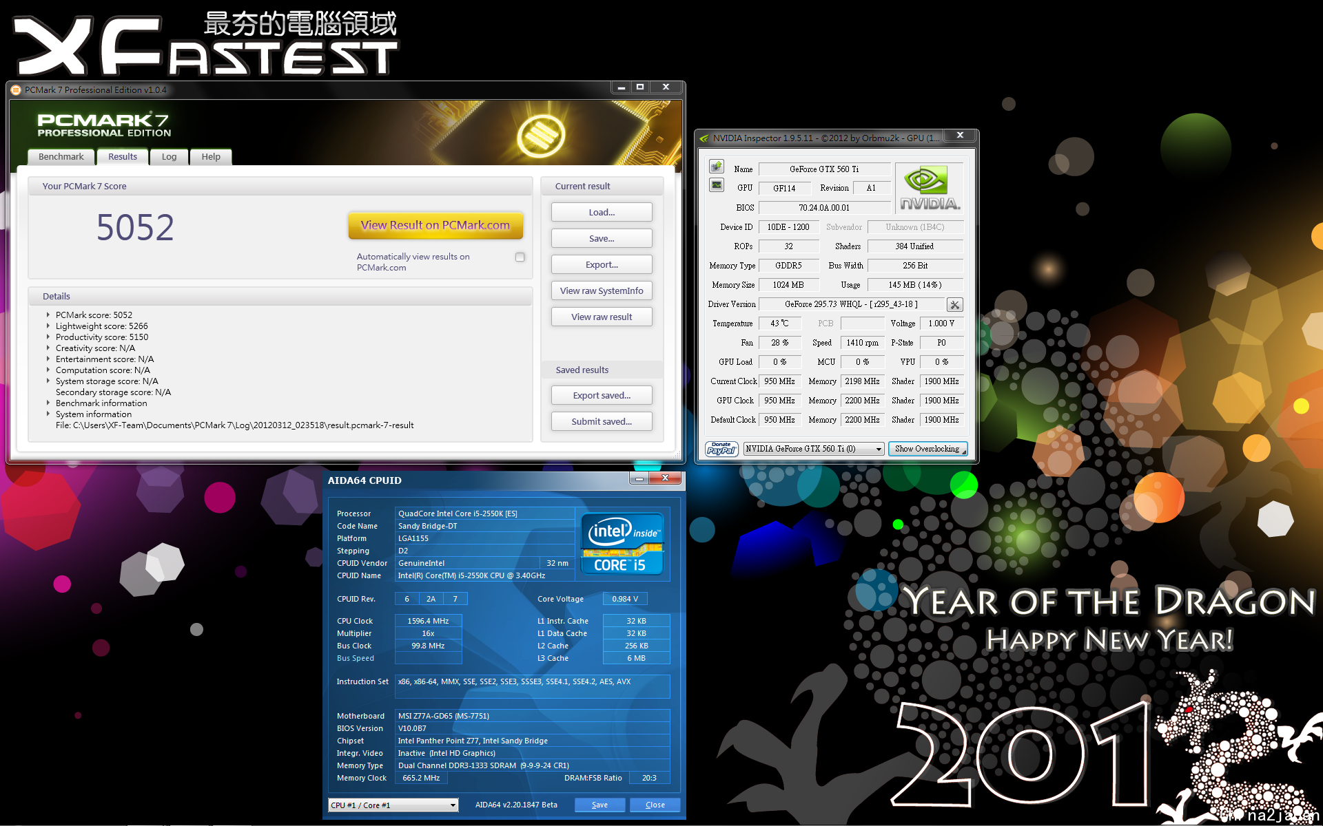1323x826 pixels.
Task: Expand the PCMark score: 5052 detail
Action: 48,315
